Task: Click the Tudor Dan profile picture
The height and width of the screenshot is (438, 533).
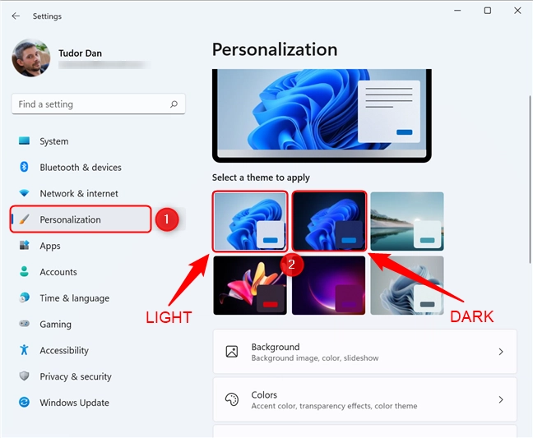Action: point(31,58)
